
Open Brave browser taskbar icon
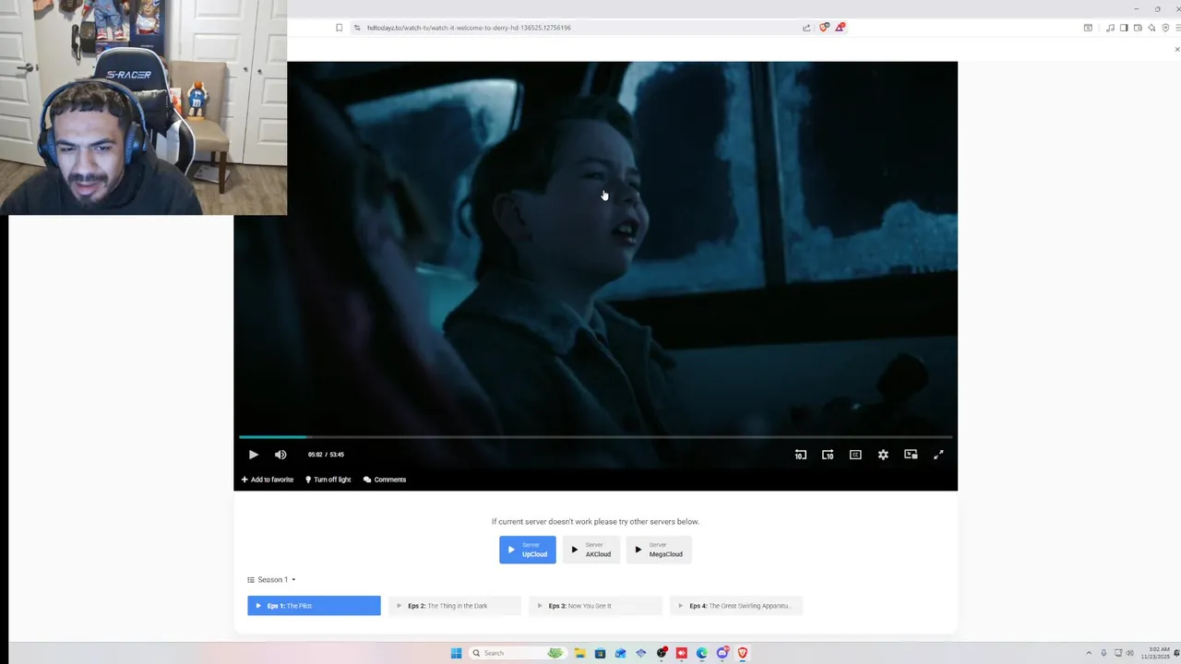point(743,653)
